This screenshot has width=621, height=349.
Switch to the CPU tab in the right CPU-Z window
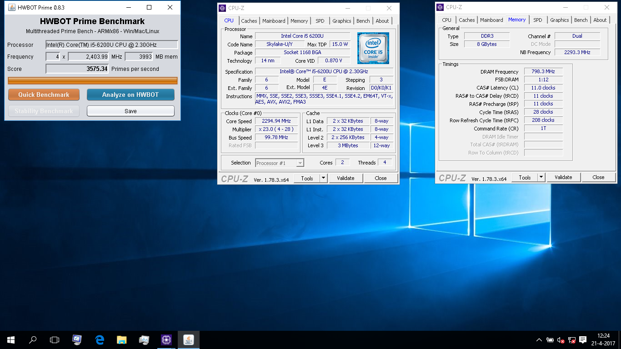click(447, 20)
